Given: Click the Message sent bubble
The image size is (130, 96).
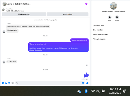Looking at the screenshot, I should (12, 31).
